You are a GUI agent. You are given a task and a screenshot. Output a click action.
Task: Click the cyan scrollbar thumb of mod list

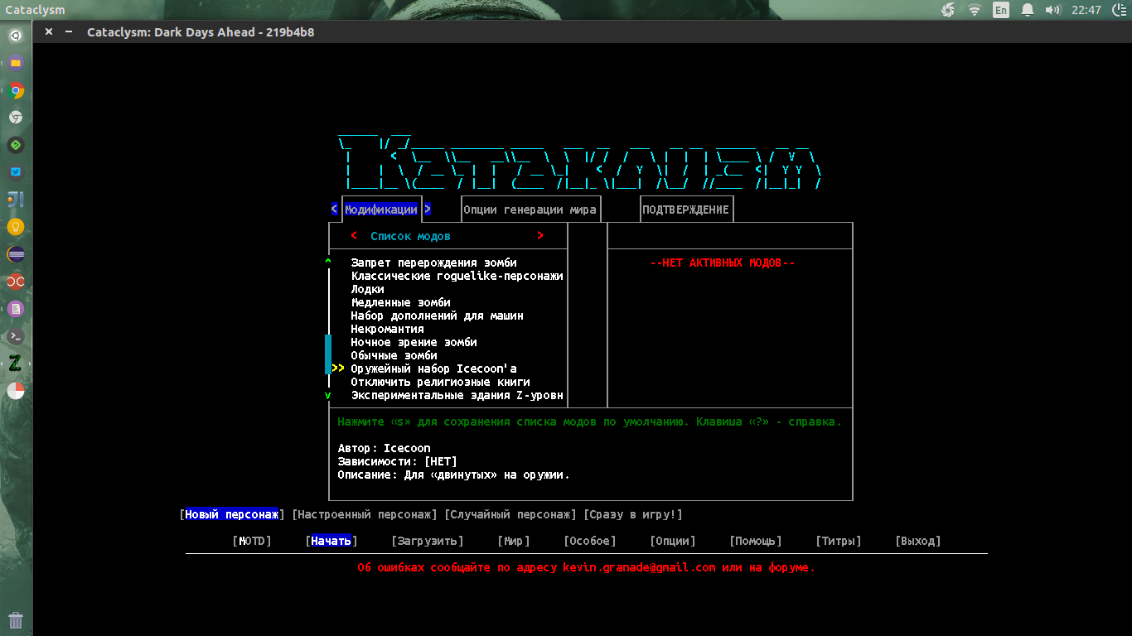click(x=328, y=354)
